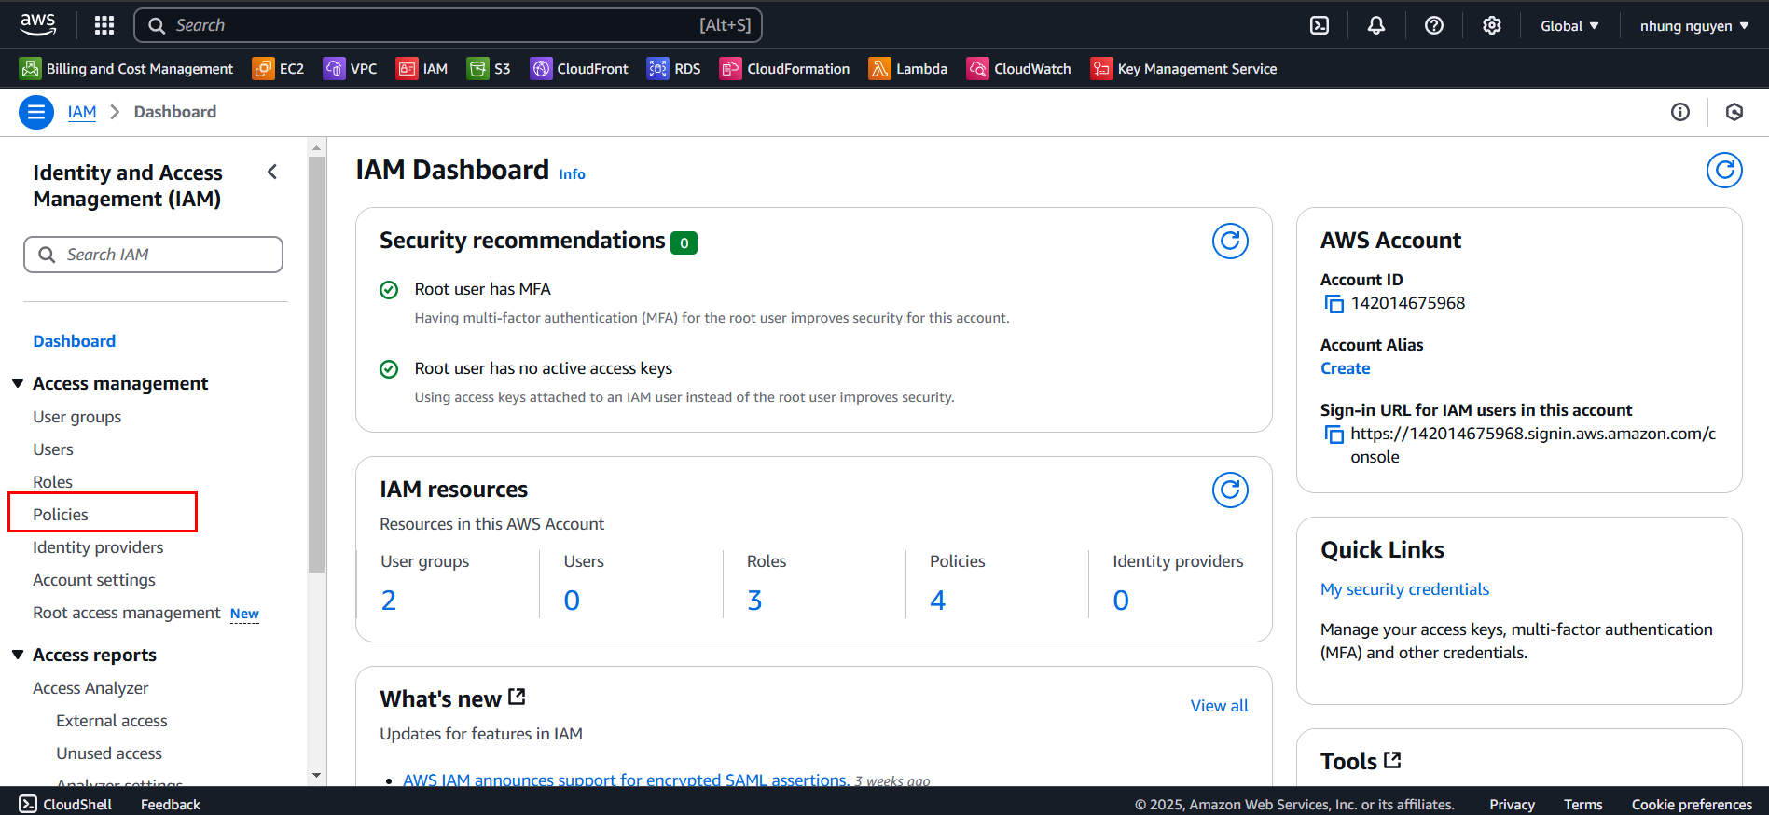Open the S3 service shortcut
This screenshot has height=815, width=1769.
pos(489,68)
